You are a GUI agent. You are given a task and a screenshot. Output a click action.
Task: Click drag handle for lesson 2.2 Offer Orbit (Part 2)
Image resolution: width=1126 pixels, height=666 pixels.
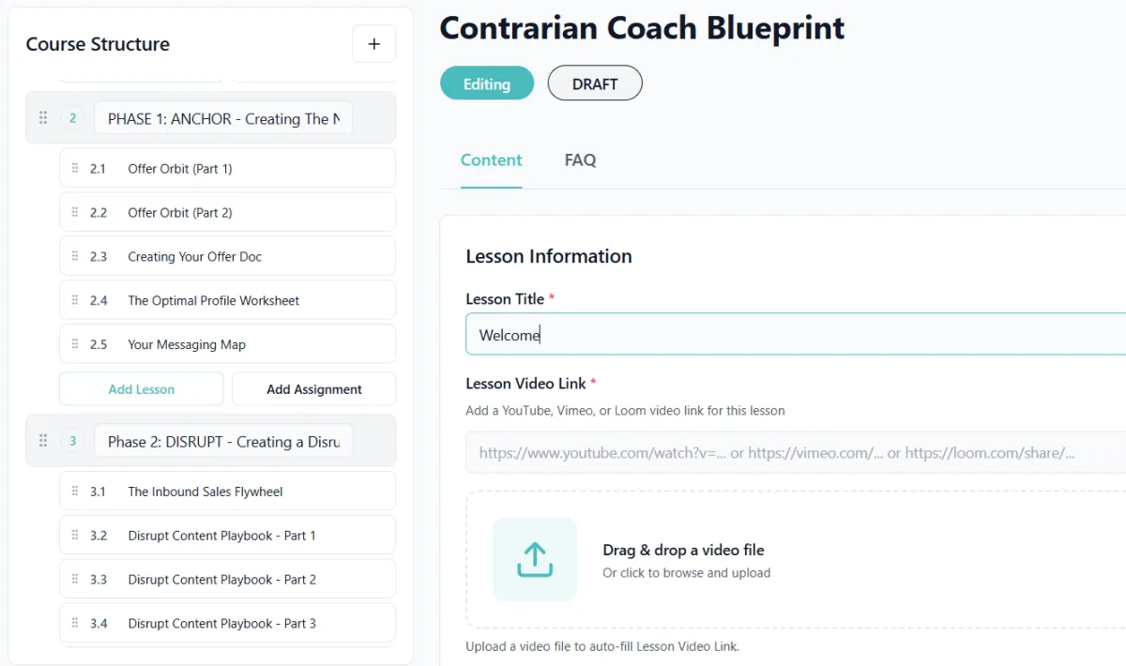tap(75, 213)
